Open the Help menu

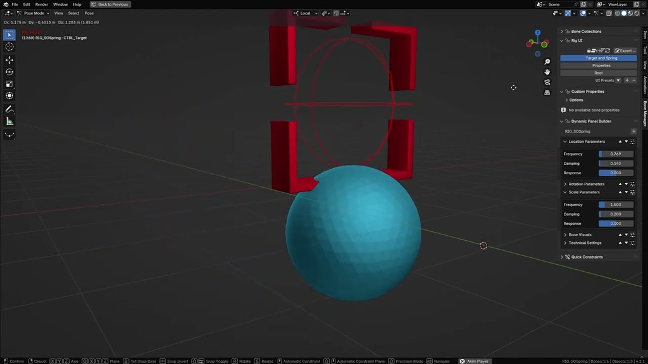coord(77,4)
